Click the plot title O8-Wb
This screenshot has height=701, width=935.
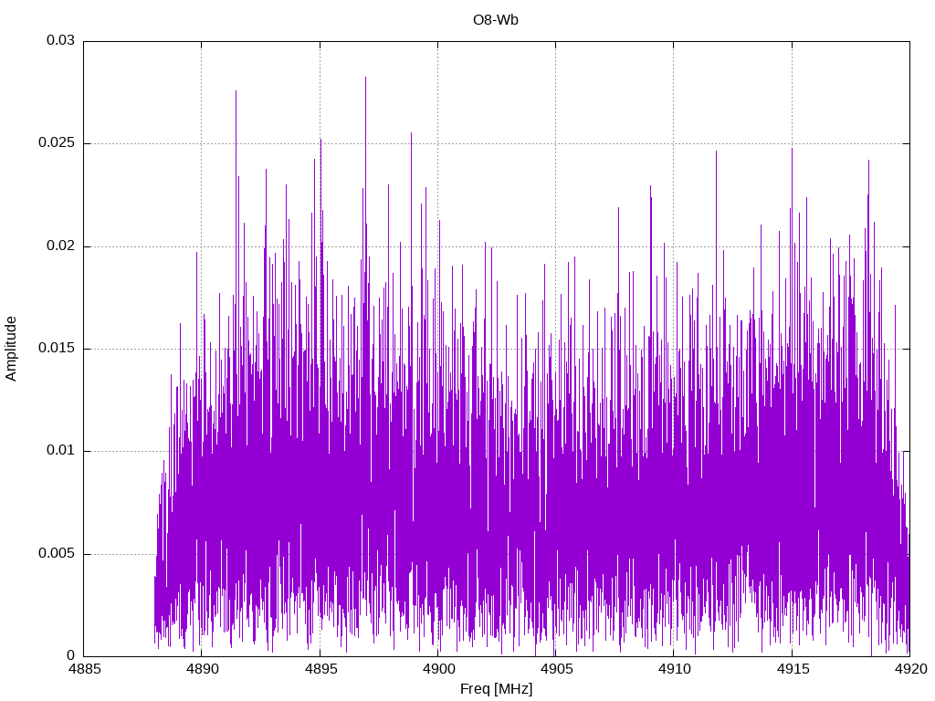[496, 20]
